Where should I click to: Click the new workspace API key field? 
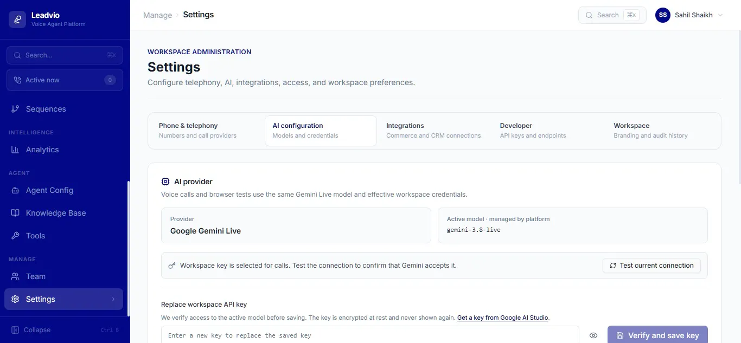click(370, 335)
